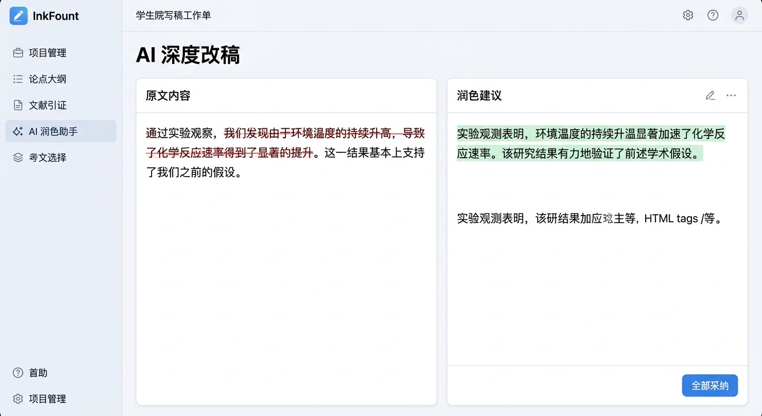The image size is (762, 416).
Task: Click the document icon beside 文献引证
Action: point(18,105)
